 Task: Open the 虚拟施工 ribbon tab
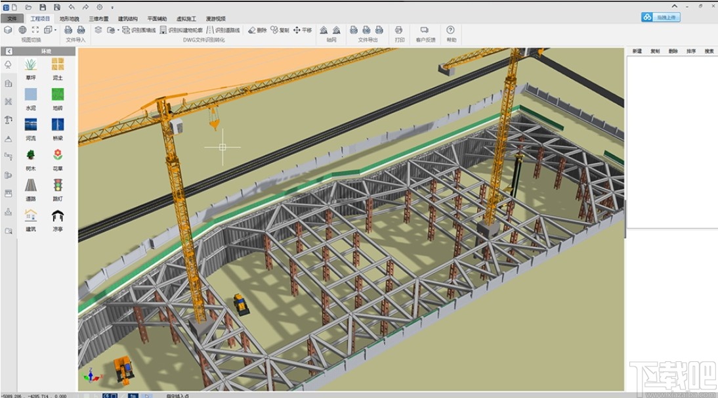(186, 19)
